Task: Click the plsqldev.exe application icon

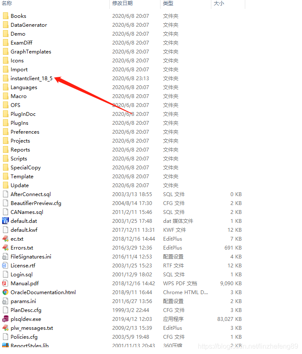Action: click(x=6, y=319)
